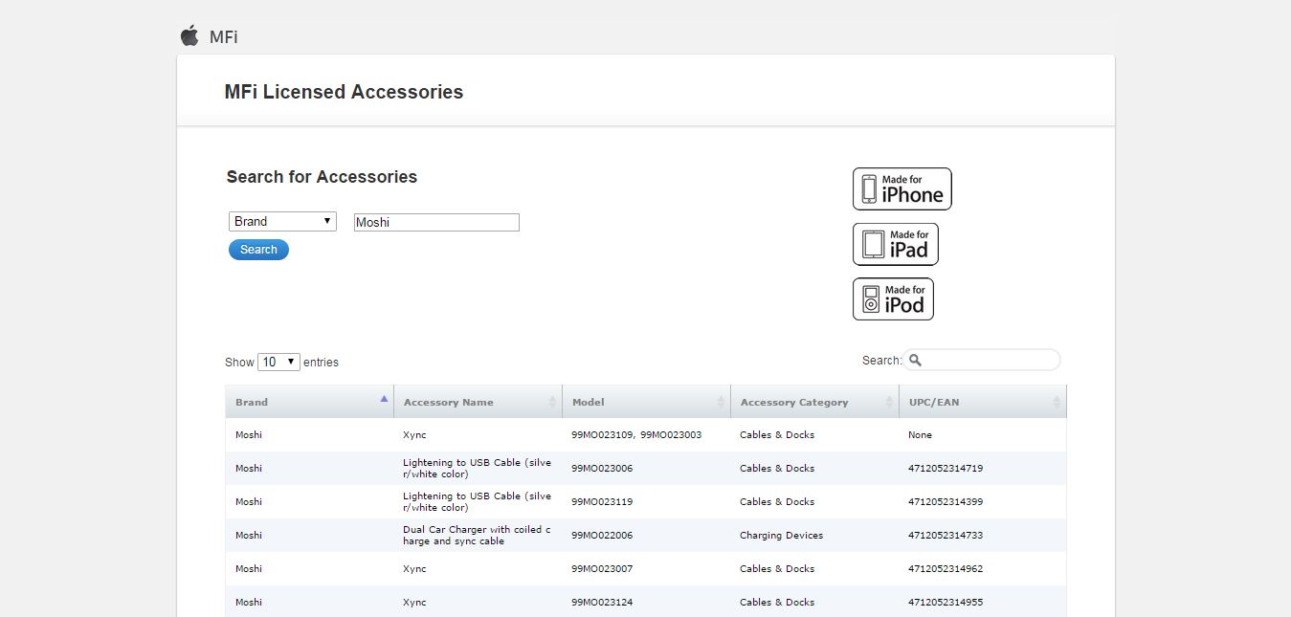Sort table by Model header
Screen dimensions: 1291x617
646,402
